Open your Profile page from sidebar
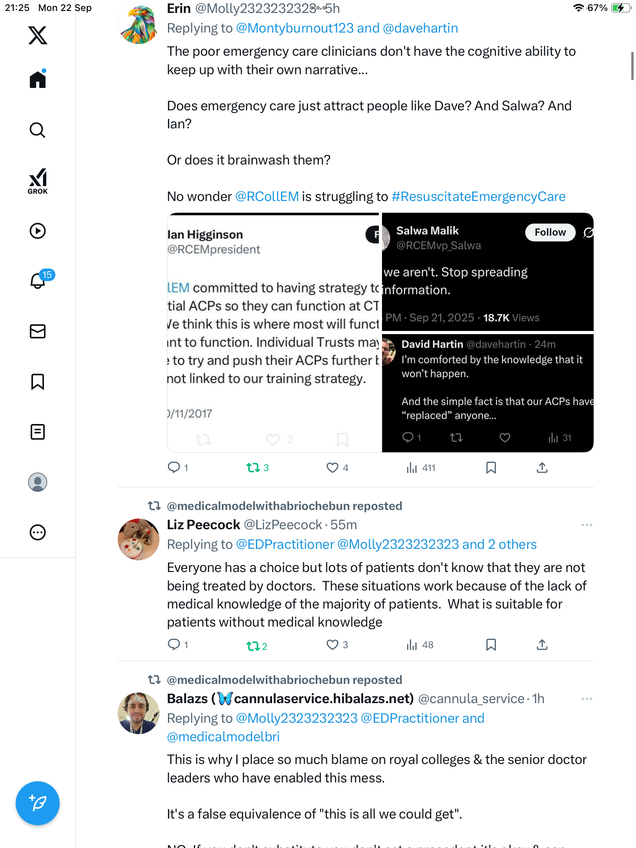The width and height of the screenshot is (636, 848). coord(38,482)
